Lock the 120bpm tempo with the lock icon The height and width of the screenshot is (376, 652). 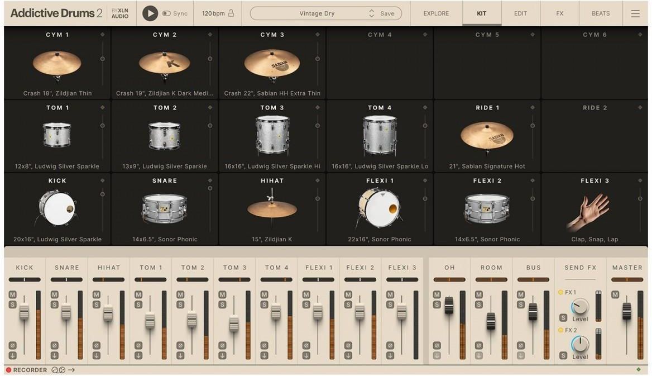click(x=231, y=13)
